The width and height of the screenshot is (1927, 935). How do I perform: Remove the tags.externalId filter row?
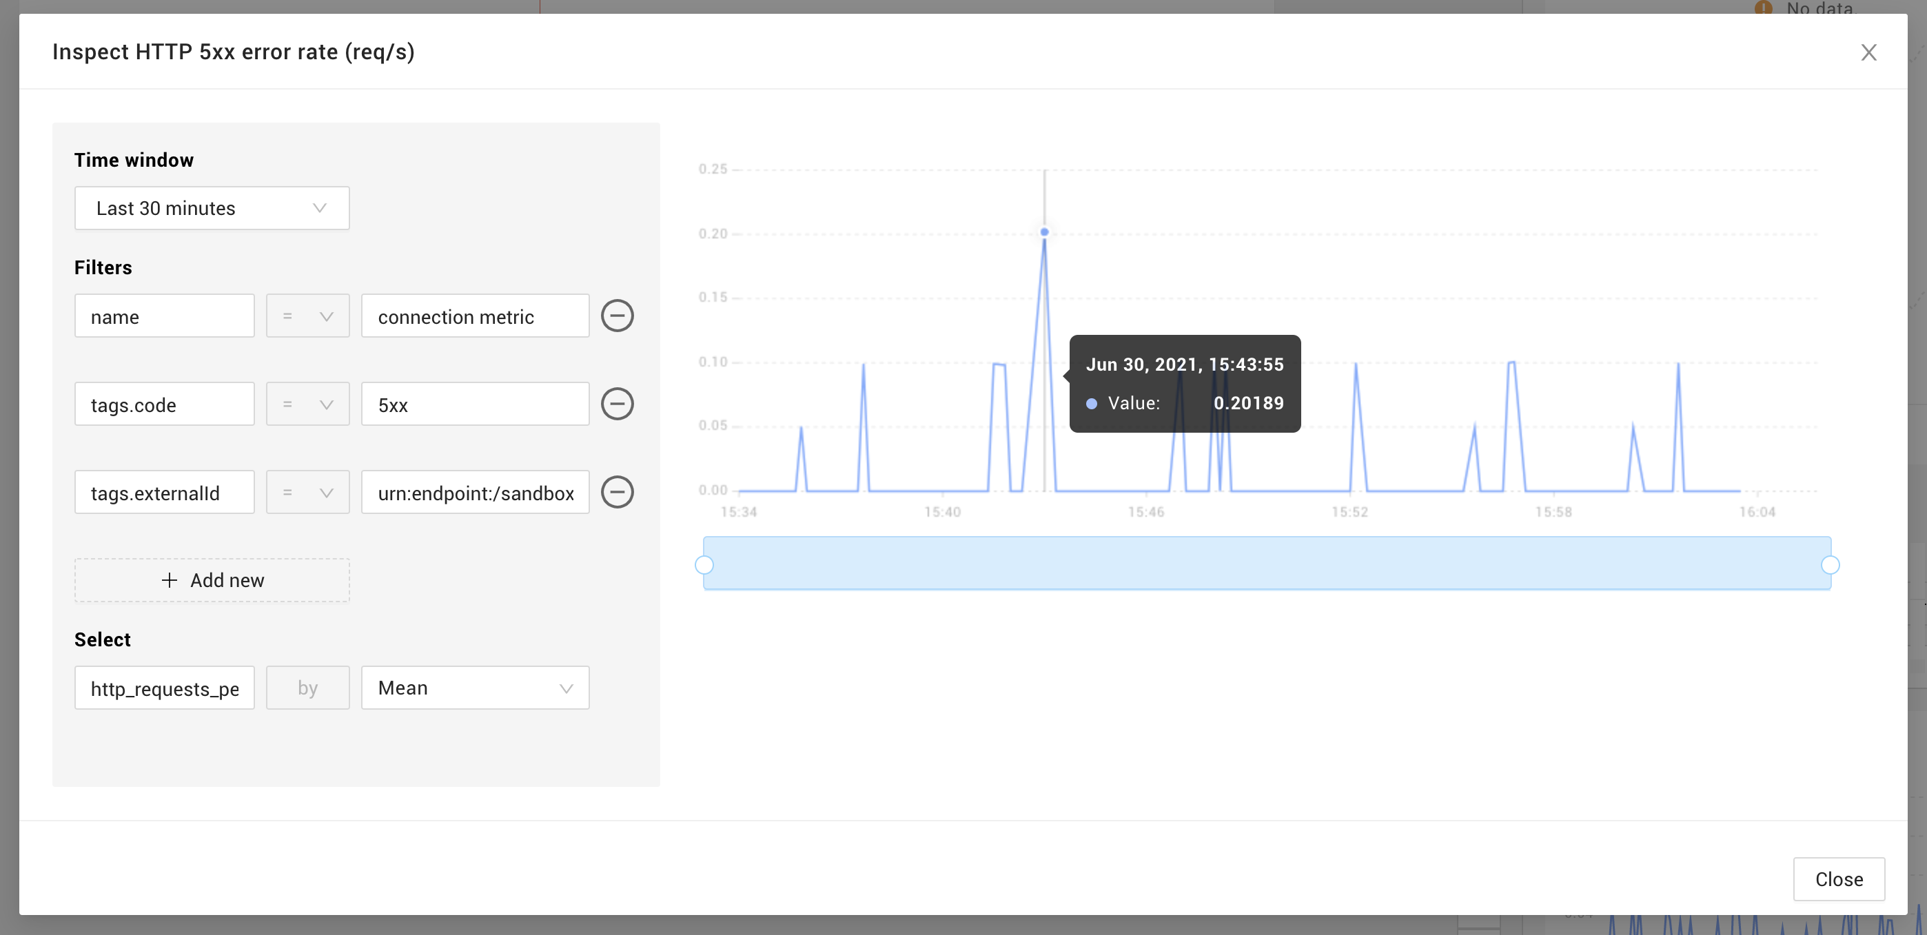pos(617,492)
